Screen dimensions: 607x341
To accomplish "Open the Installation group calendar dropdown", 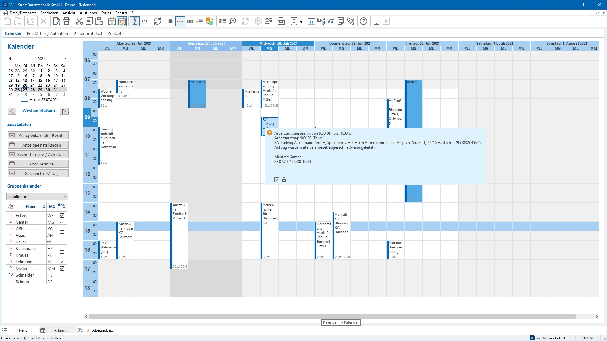I will pos(65,197).
